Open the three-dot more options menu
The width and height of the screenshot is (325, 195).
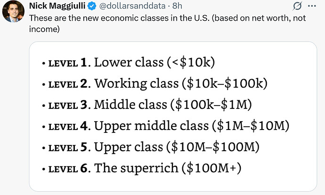[x=312, y=6]
